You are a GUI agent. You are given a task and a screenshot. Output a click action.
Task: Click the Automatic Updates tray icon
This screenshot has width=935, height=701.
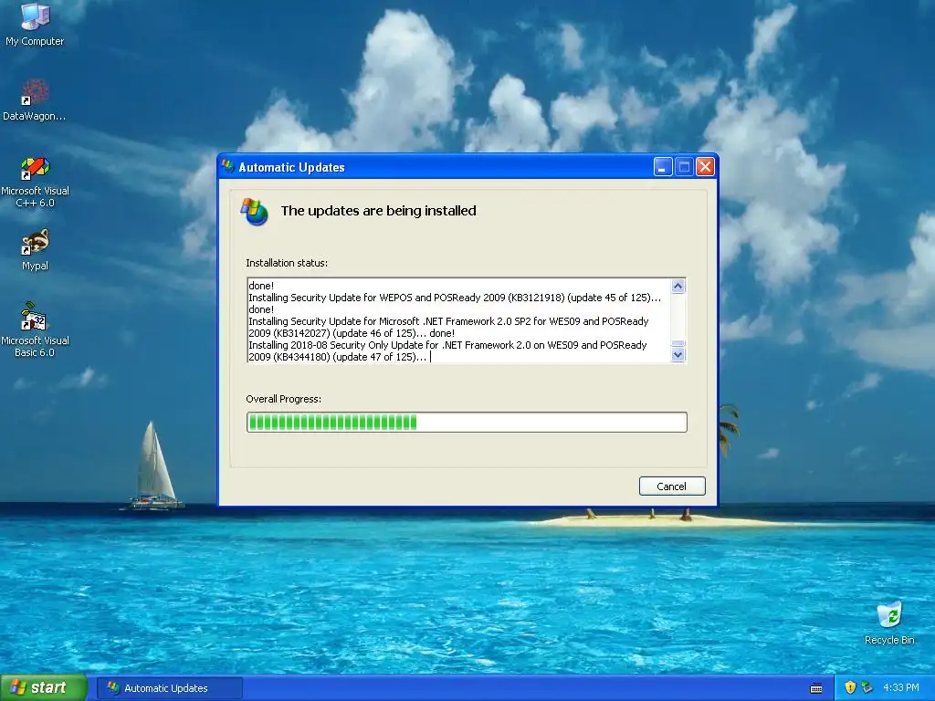click(867, 687)
